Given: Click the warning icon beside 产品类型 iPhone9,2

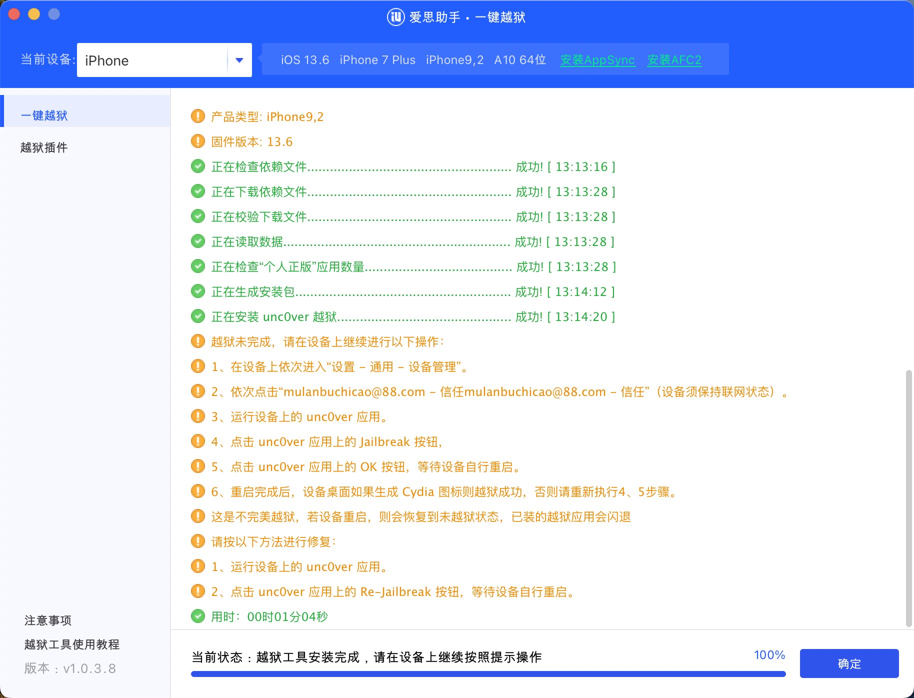Looking at the screenshot, I should pyautogui.click(x=198, y=116).
